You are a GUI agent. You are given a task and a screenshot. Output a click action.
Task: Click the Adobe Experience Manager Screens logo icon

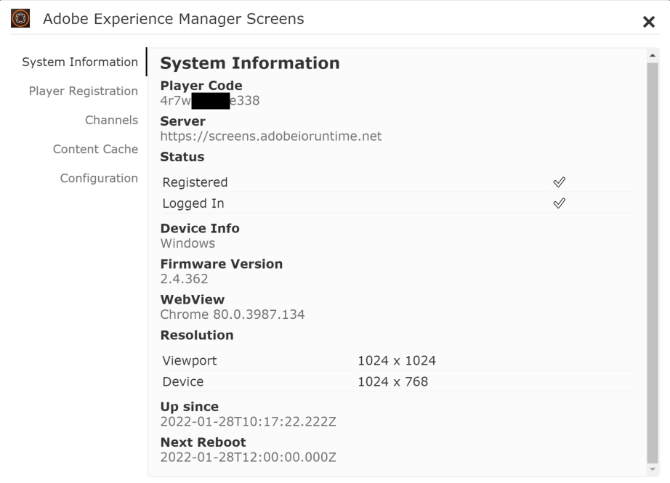point(20,19)
